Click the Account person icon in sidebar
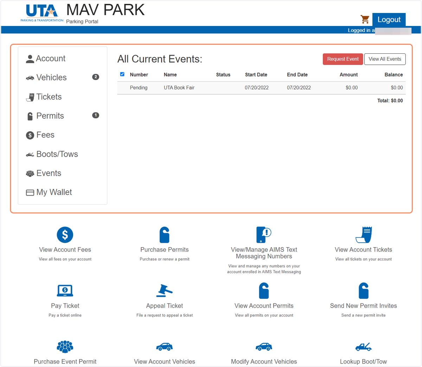 point(30,59)
